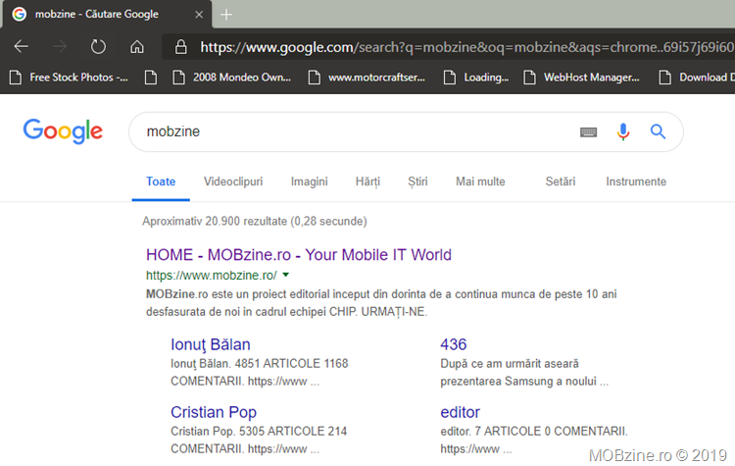The image size is (735, 466).
Task: Open the on-screen keyboard icon in search box
Action: point(588,131)
